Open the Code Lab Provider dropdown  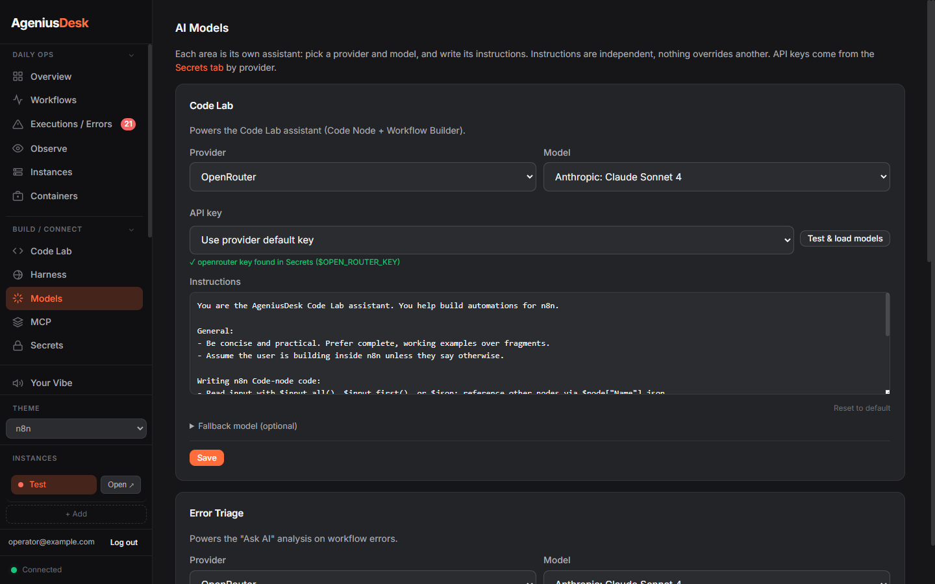362,176
